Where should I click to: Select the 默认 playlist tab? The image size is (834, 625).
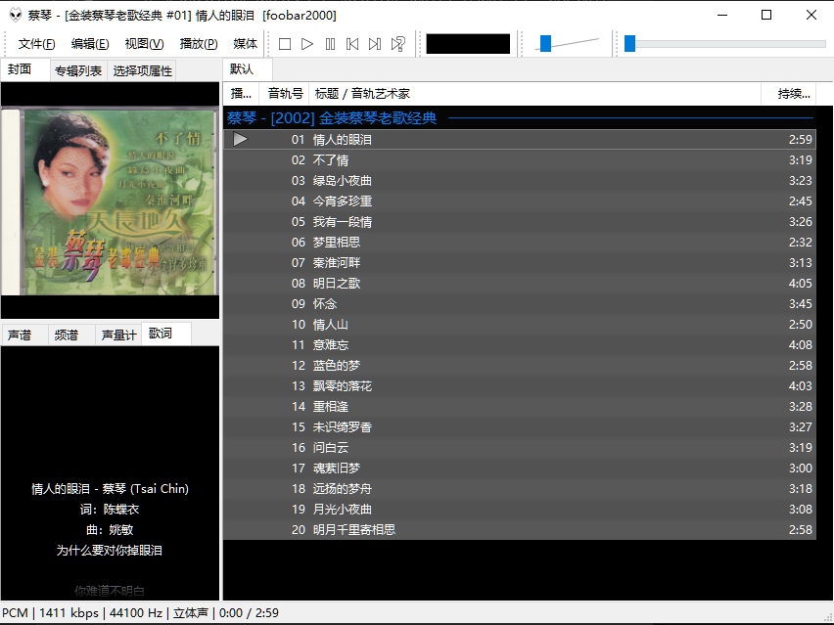coord(248,69)
